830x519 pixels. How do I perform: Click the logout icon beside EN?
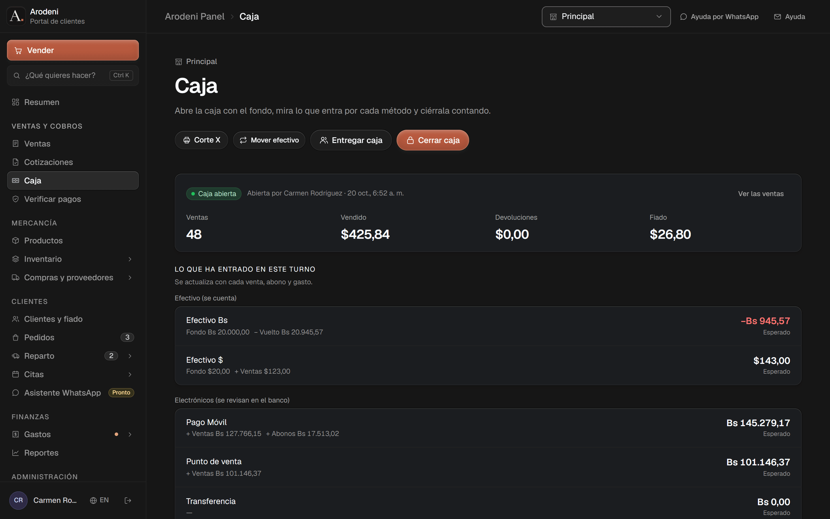[x=128, y=501]
